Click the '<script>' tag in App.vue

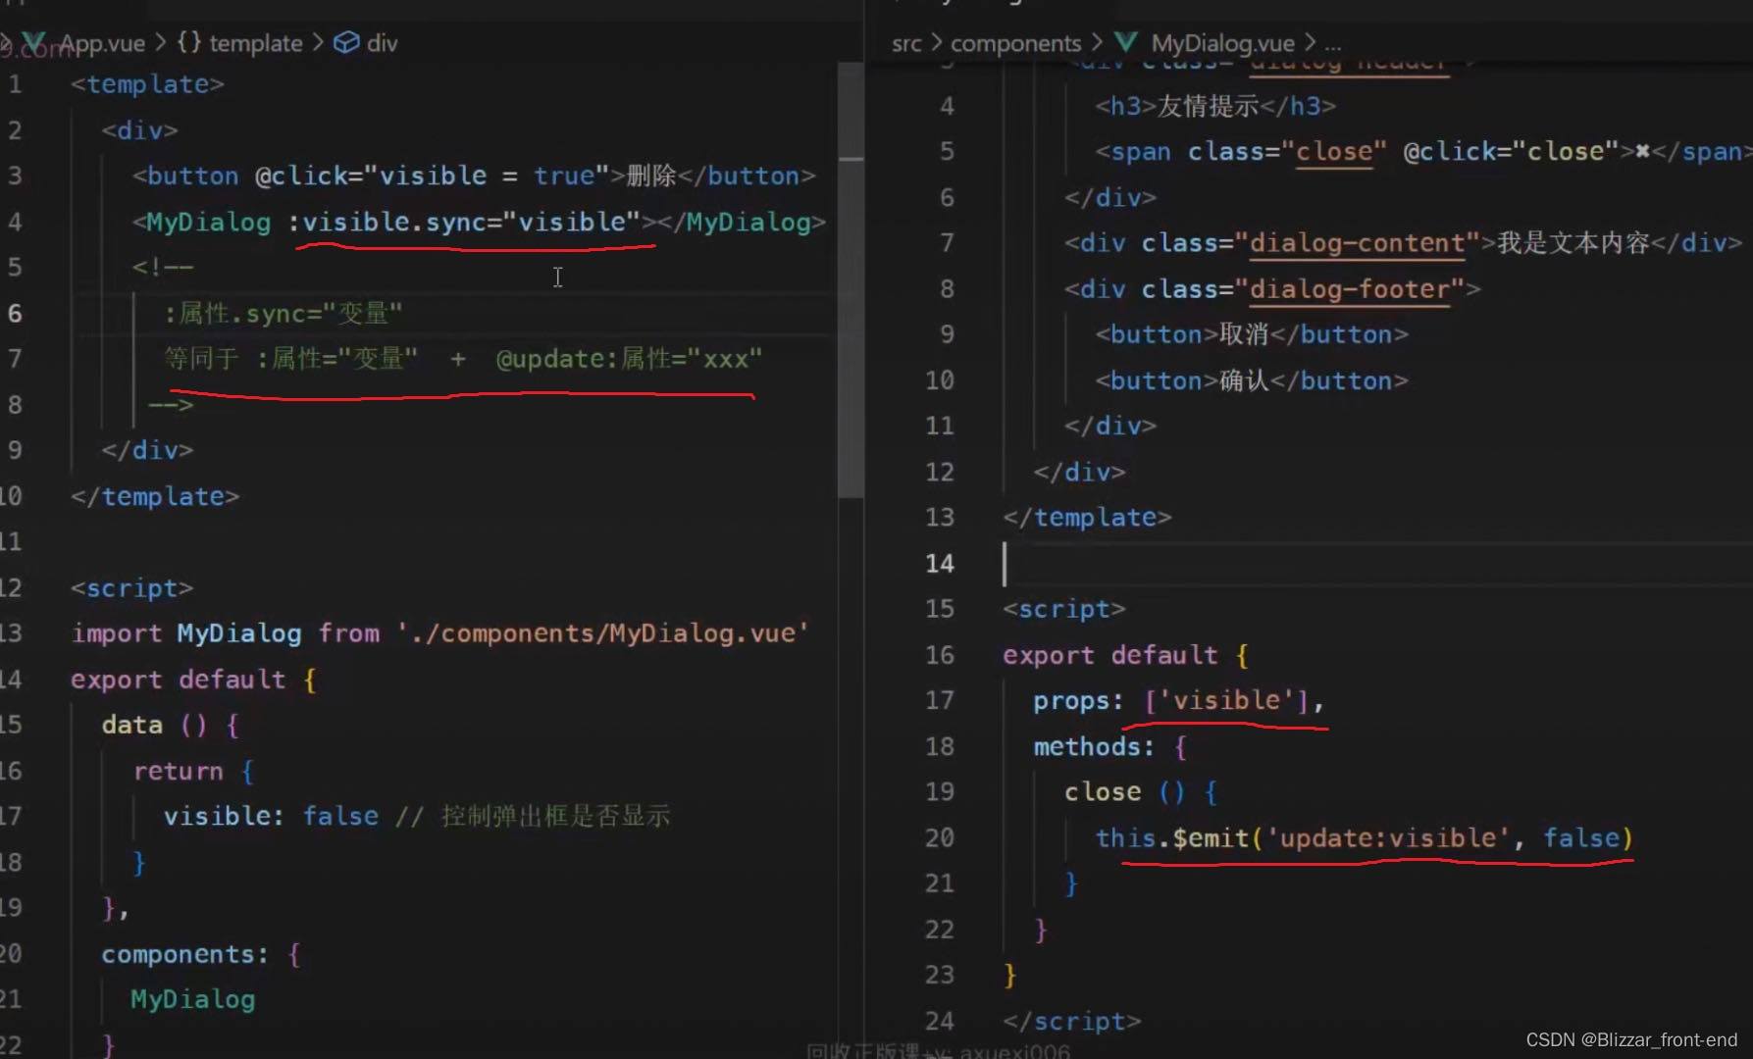tap(131, 587)
